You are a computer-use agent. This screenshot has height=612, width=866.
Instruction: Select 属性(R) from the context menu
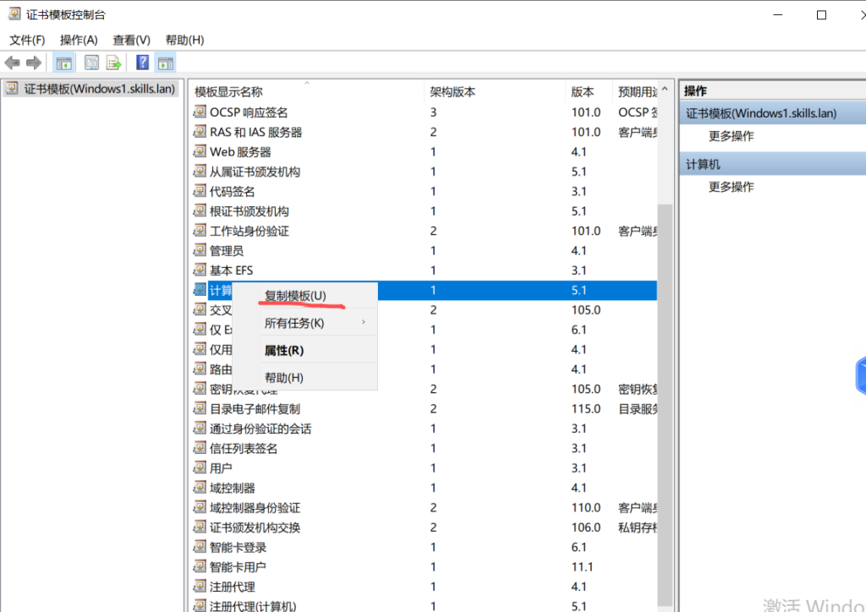tap(284, 350)
